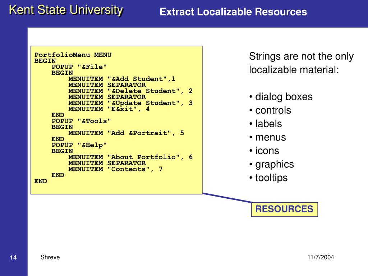Click the "&Update Student", 3 line
This screenshot has height=276, width=368.
point(130,103)
